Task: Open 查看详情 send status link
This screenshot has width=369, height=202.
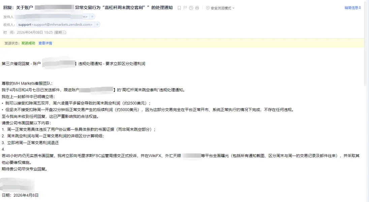Action: coord(45,43)
